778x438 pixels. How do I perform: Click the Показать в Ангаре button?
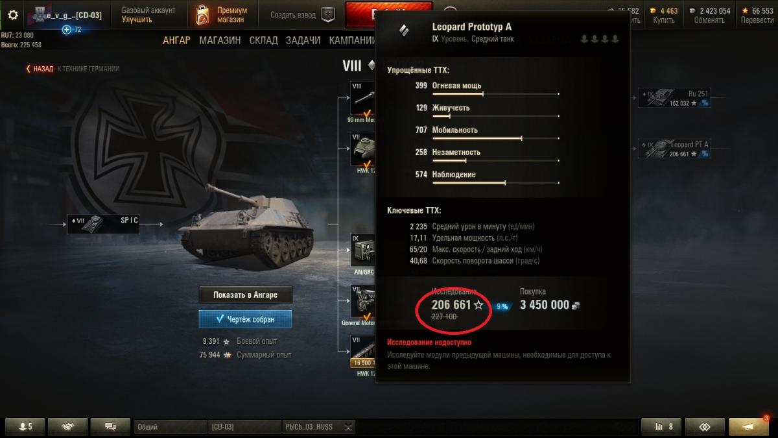(245, 295)
